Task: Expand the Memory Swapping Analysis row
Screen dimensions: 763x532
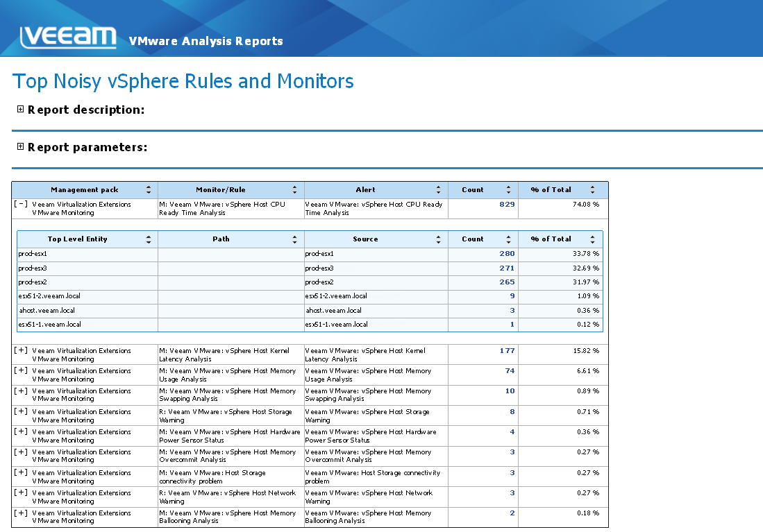Action: point(21,391)
